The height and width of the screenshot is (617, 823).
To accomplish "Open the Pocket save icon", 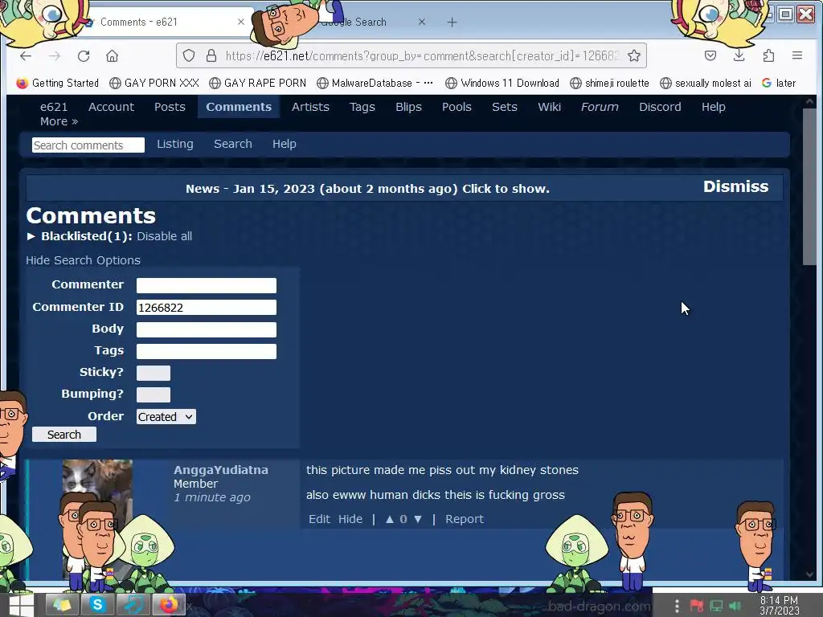I will pos(710,55).
